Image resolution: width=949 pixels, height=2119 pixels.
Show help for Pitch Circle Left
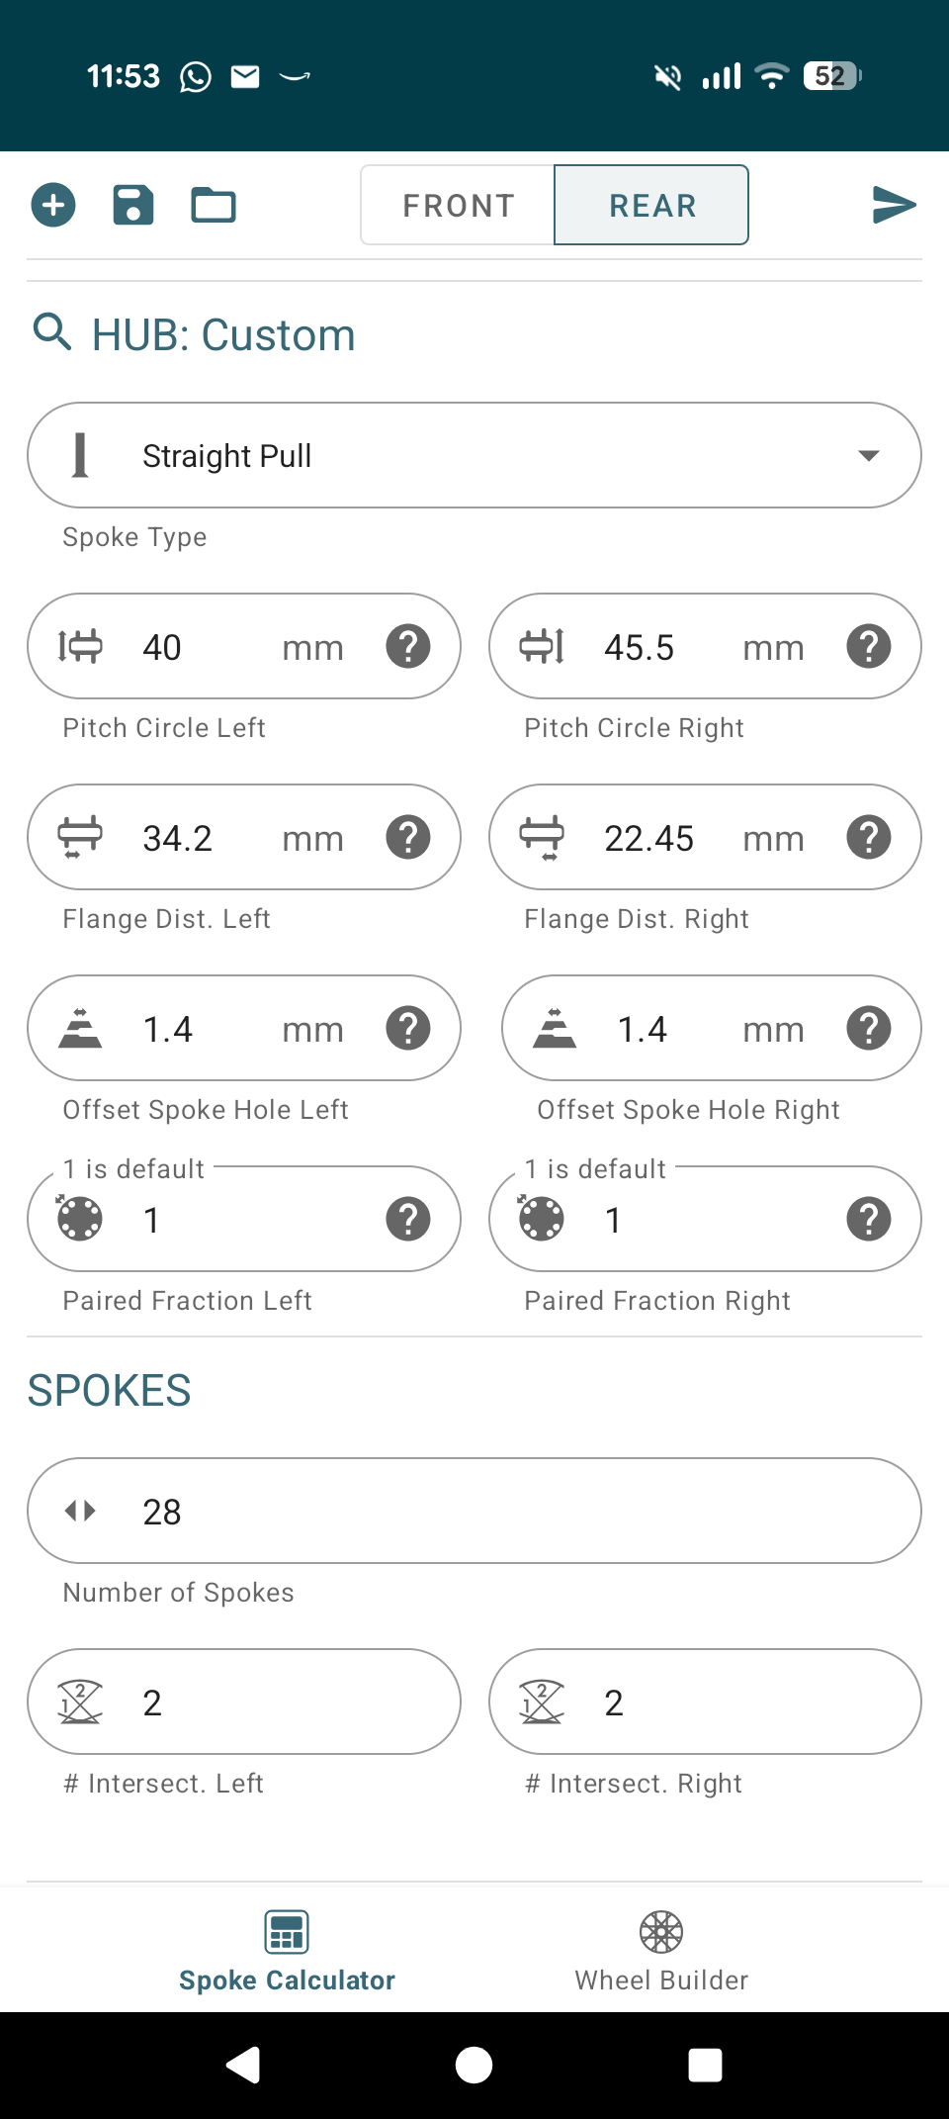[x=408, y=647]
